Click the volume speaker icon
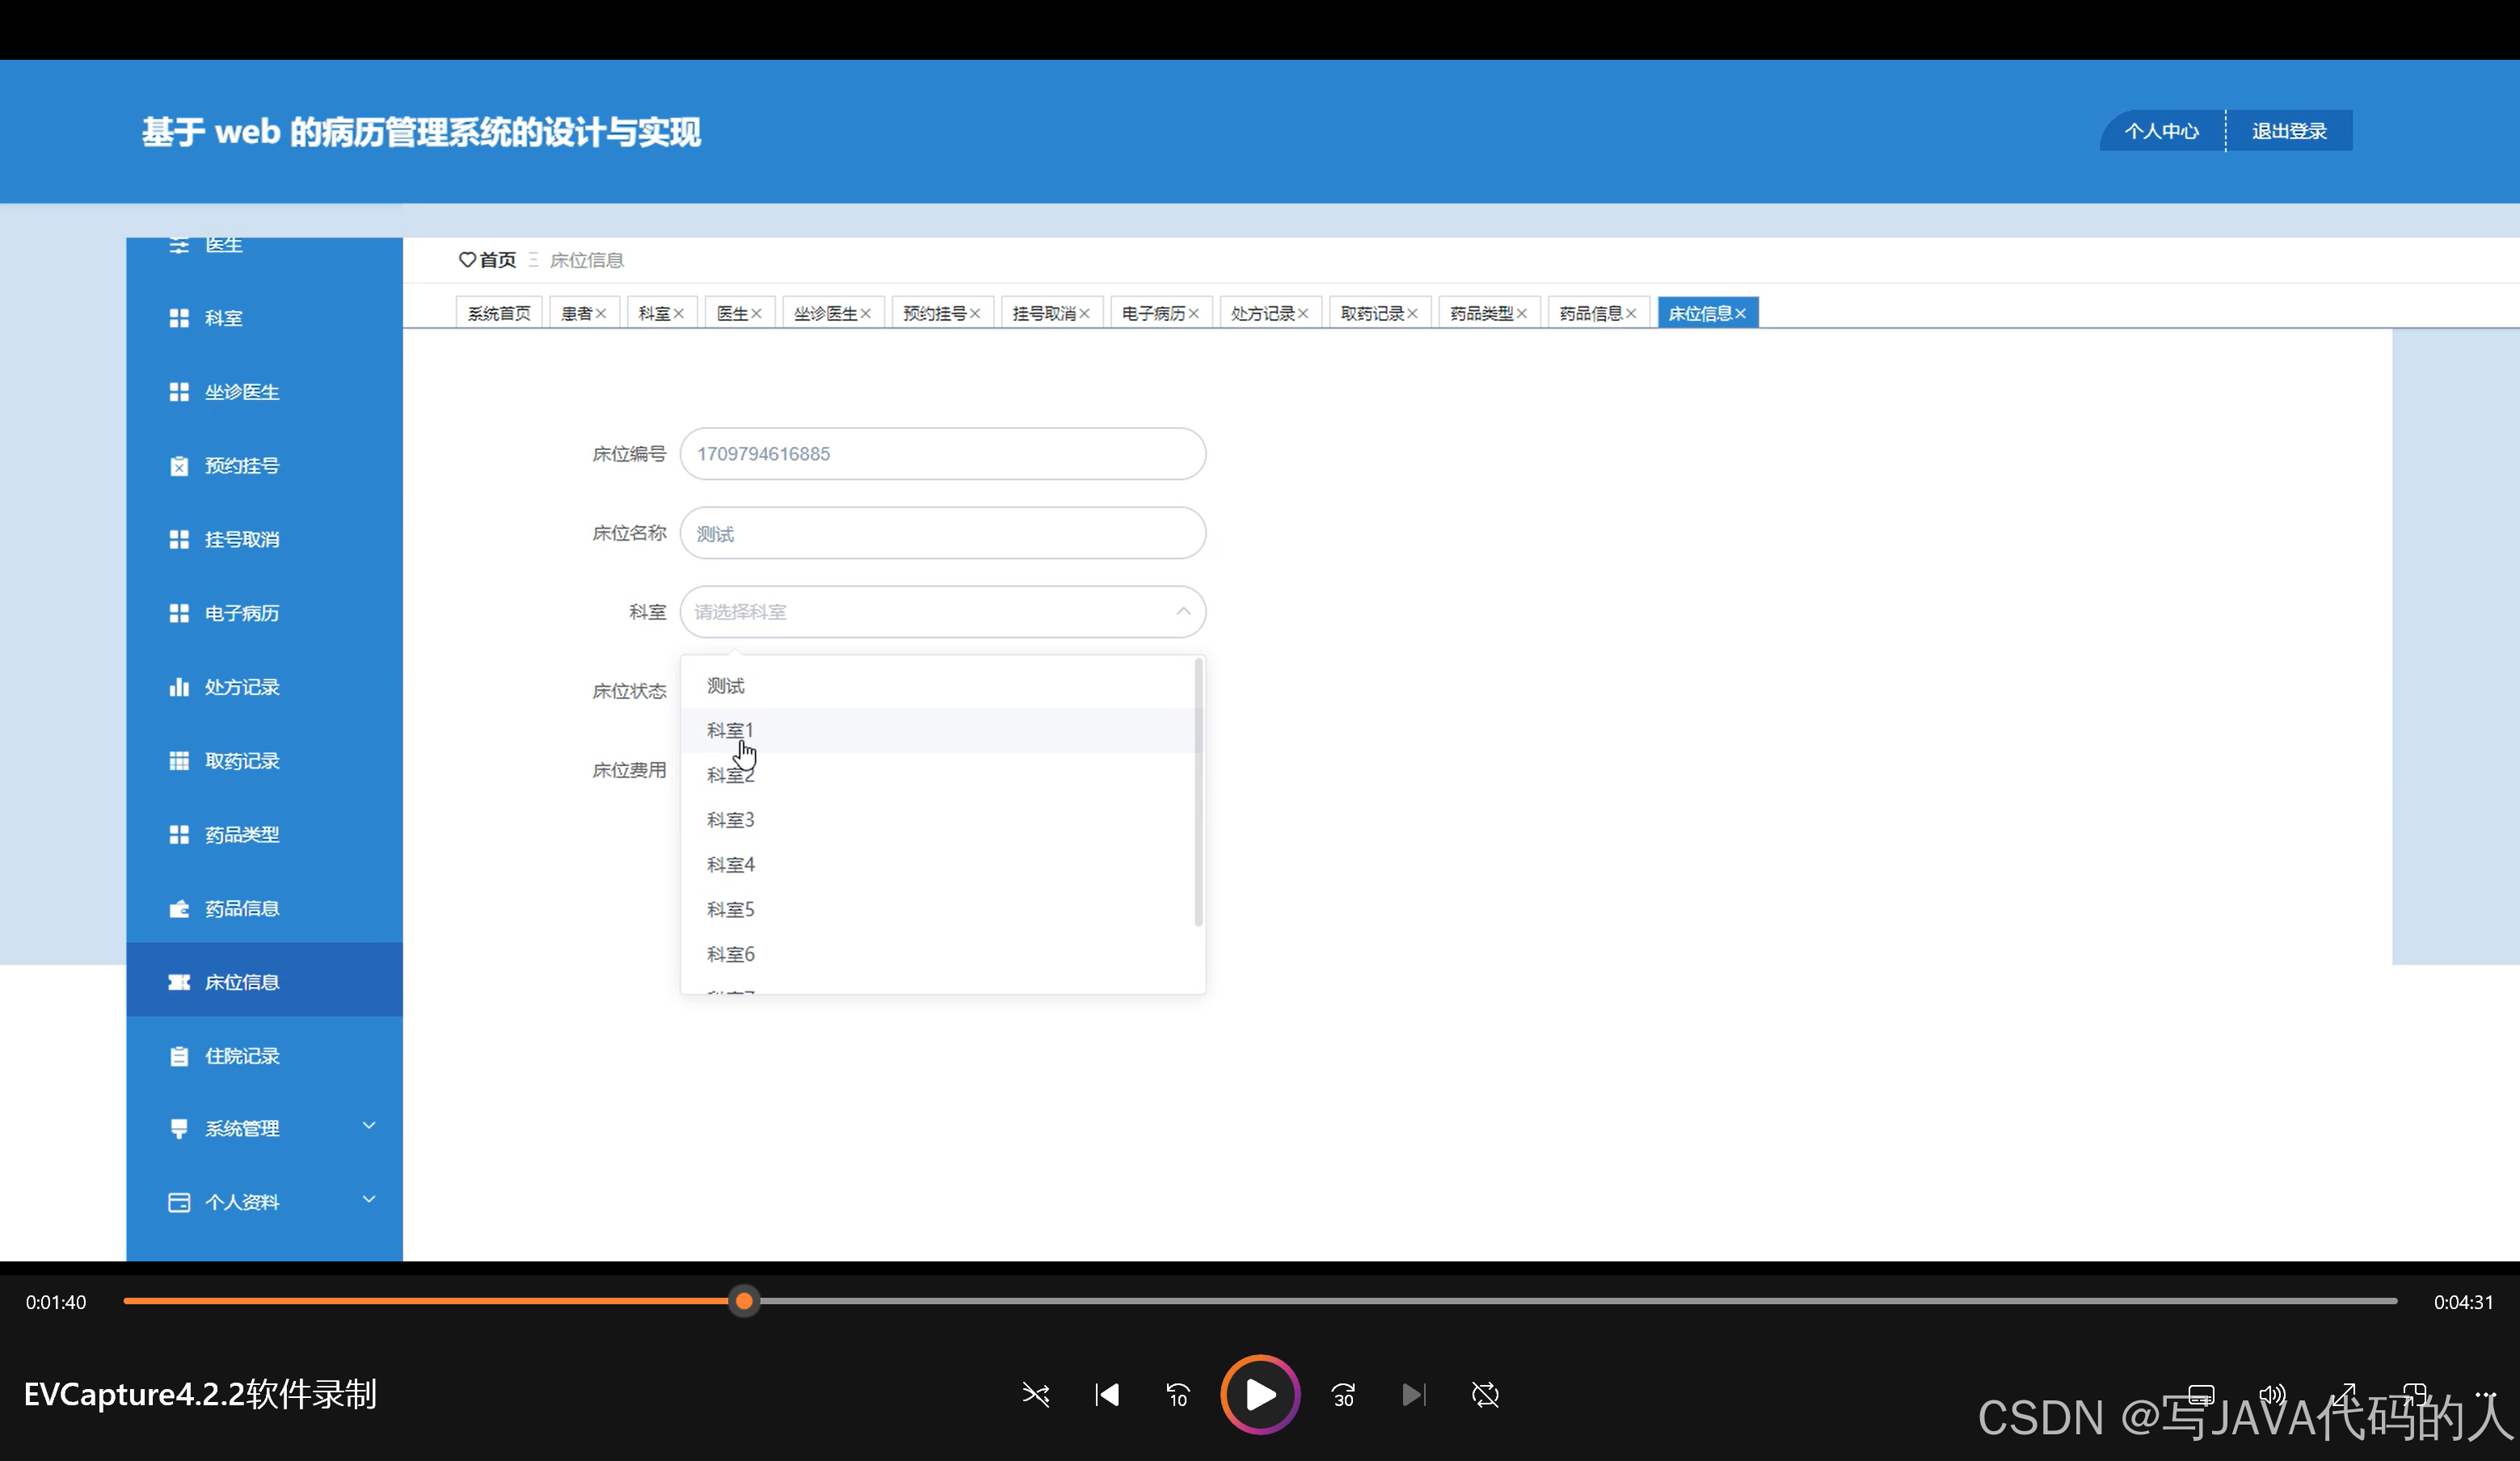 click(2272, 1394)
